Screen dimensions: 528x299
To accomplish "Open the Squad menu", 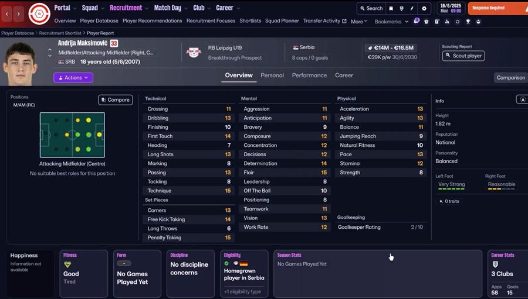I will (x=92, y=8).
